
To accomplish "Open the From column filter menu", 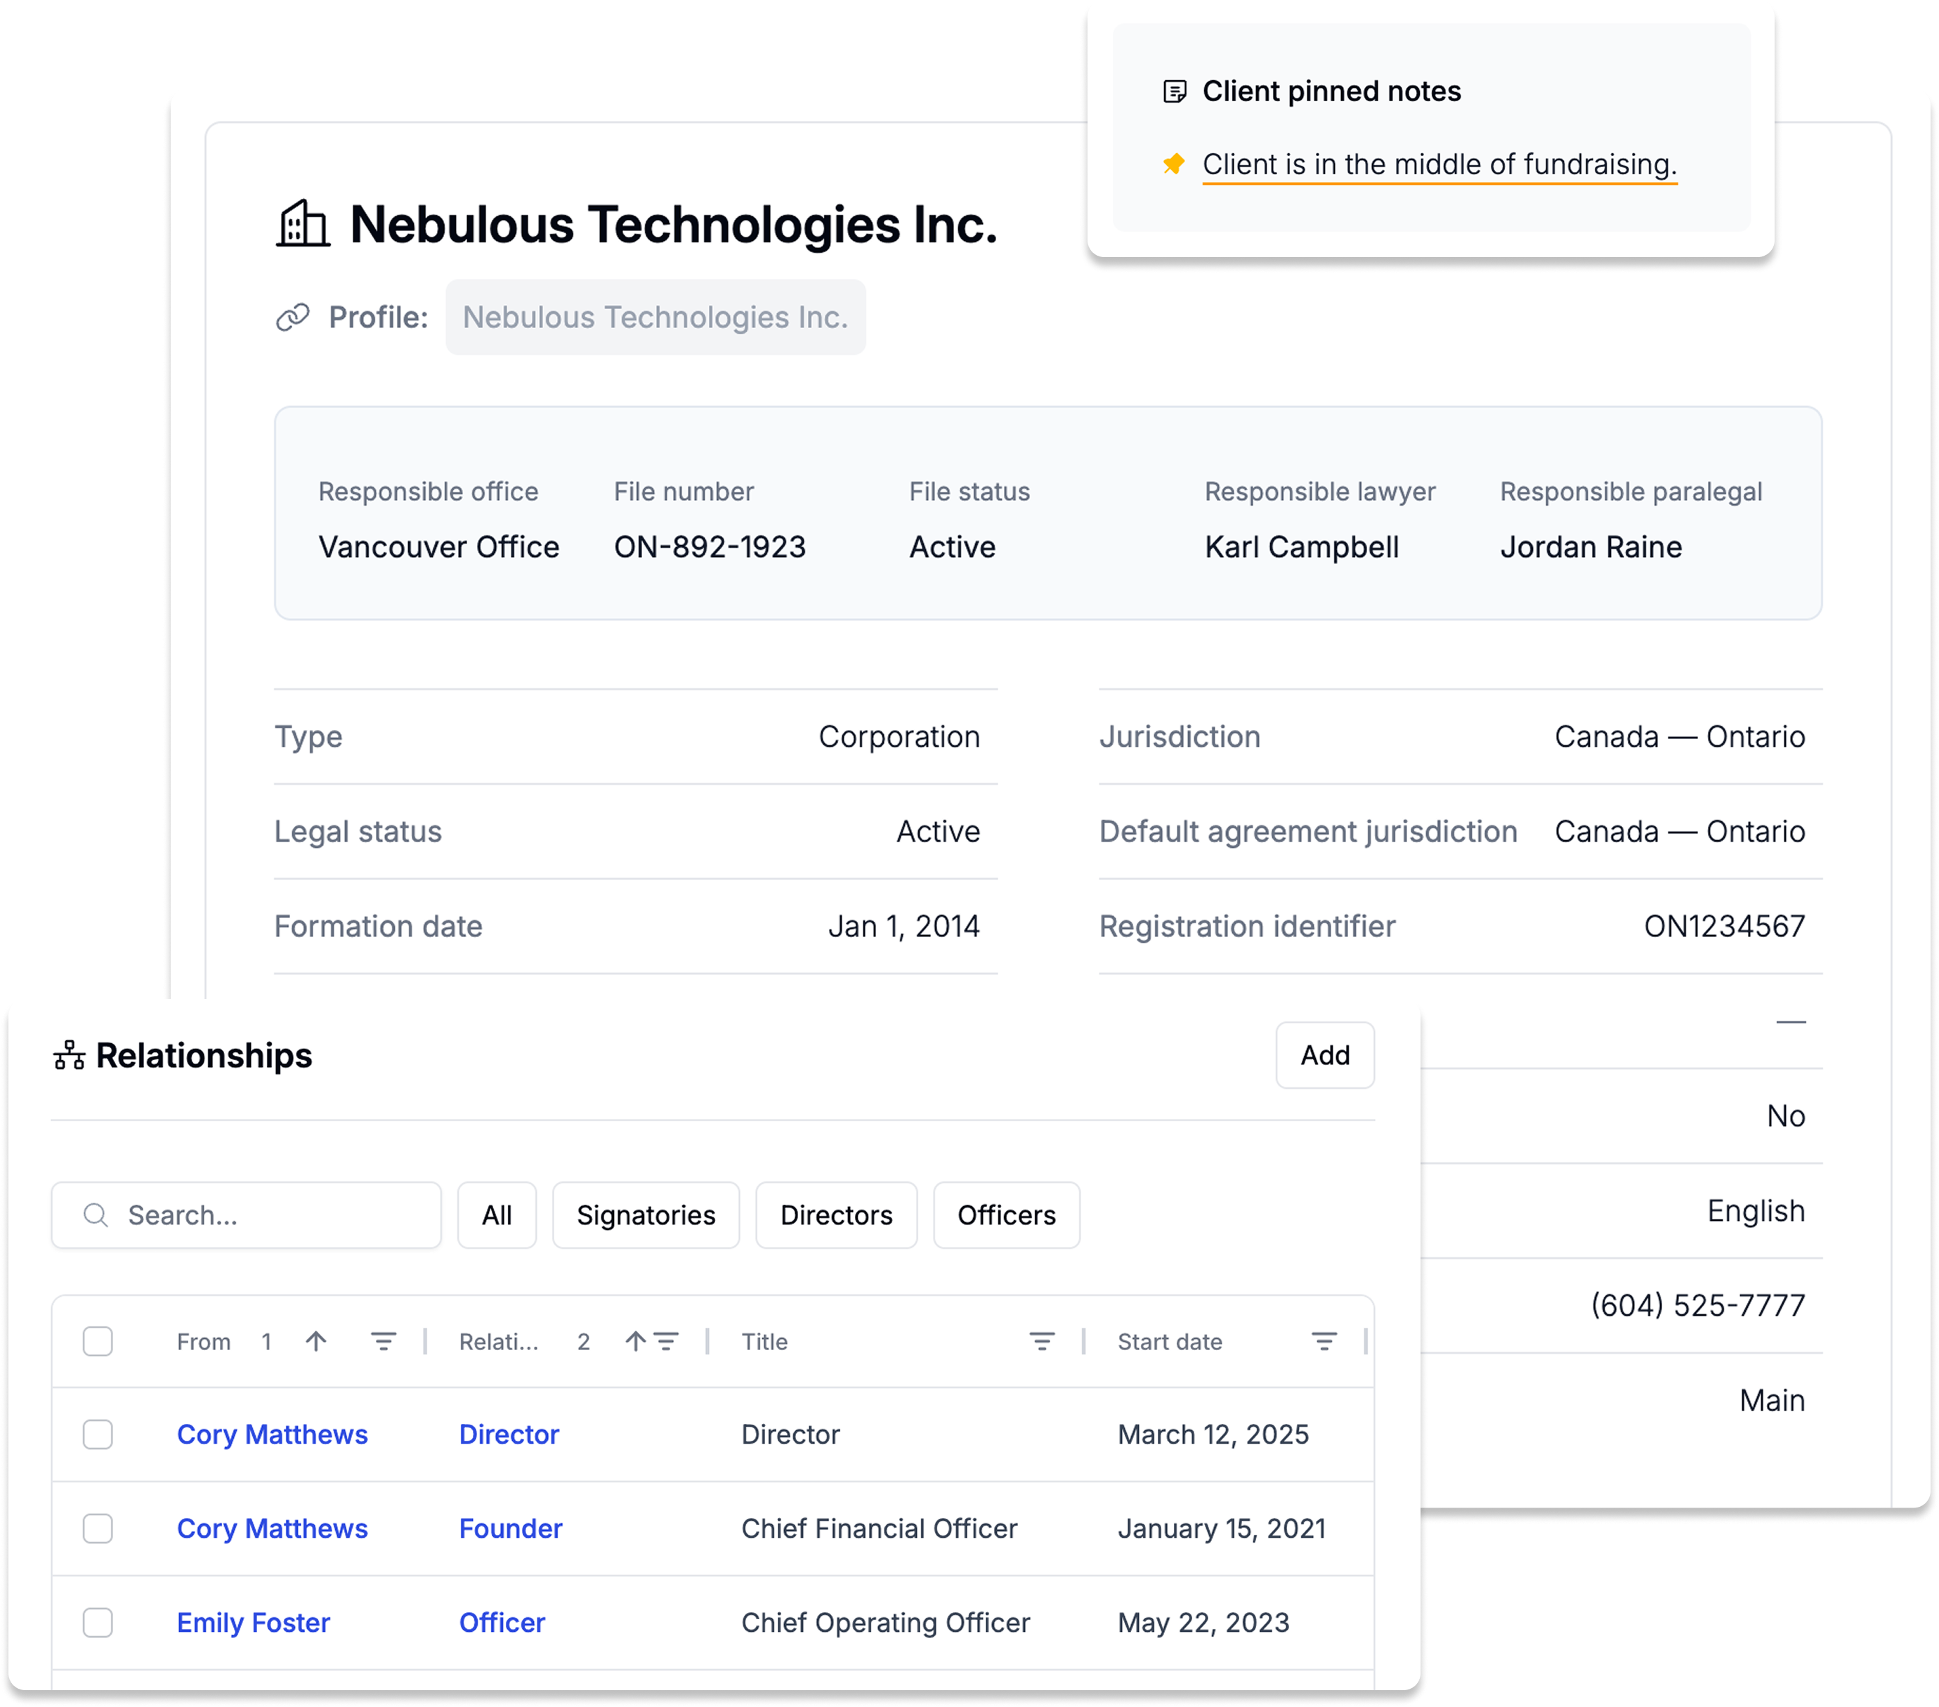I will 384,1341.
